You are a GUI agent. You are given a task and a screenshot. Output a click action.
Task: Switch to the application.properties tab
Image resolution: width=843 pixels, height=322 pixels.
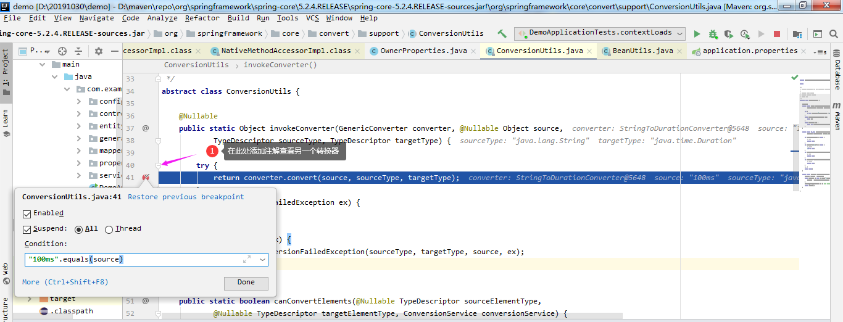click(x=750, y=51)
